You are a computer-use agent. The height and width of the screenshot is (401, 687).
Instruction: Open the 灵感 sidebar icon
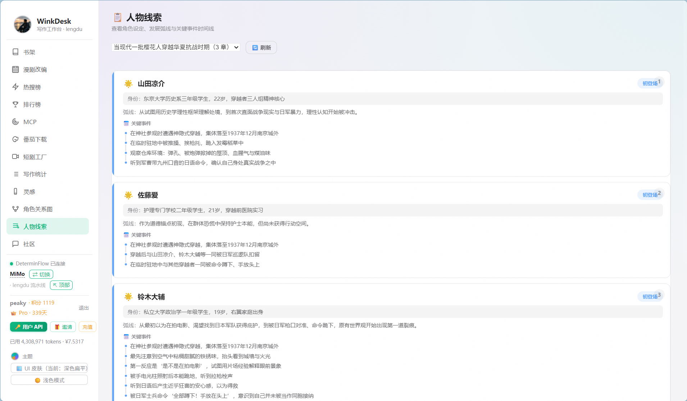[x=15, y=192]
